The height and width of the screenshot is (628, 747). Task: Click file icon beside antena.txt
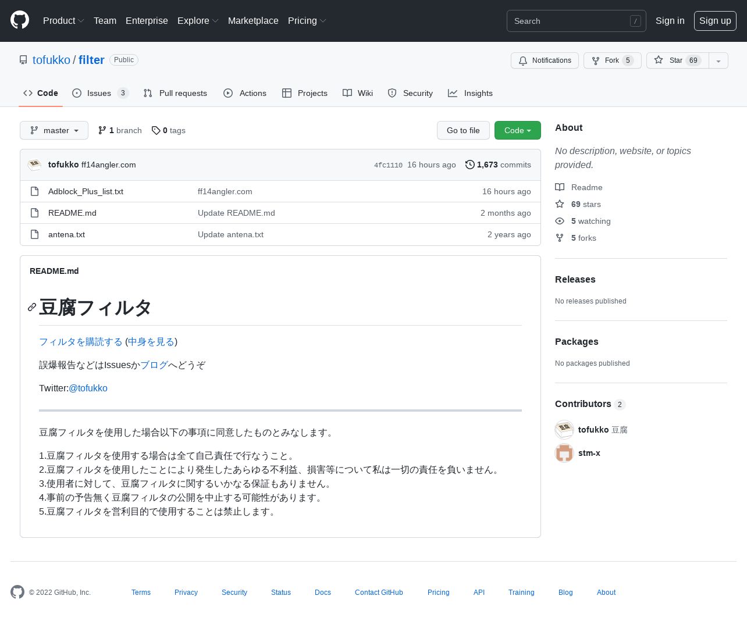click(34, 234)
